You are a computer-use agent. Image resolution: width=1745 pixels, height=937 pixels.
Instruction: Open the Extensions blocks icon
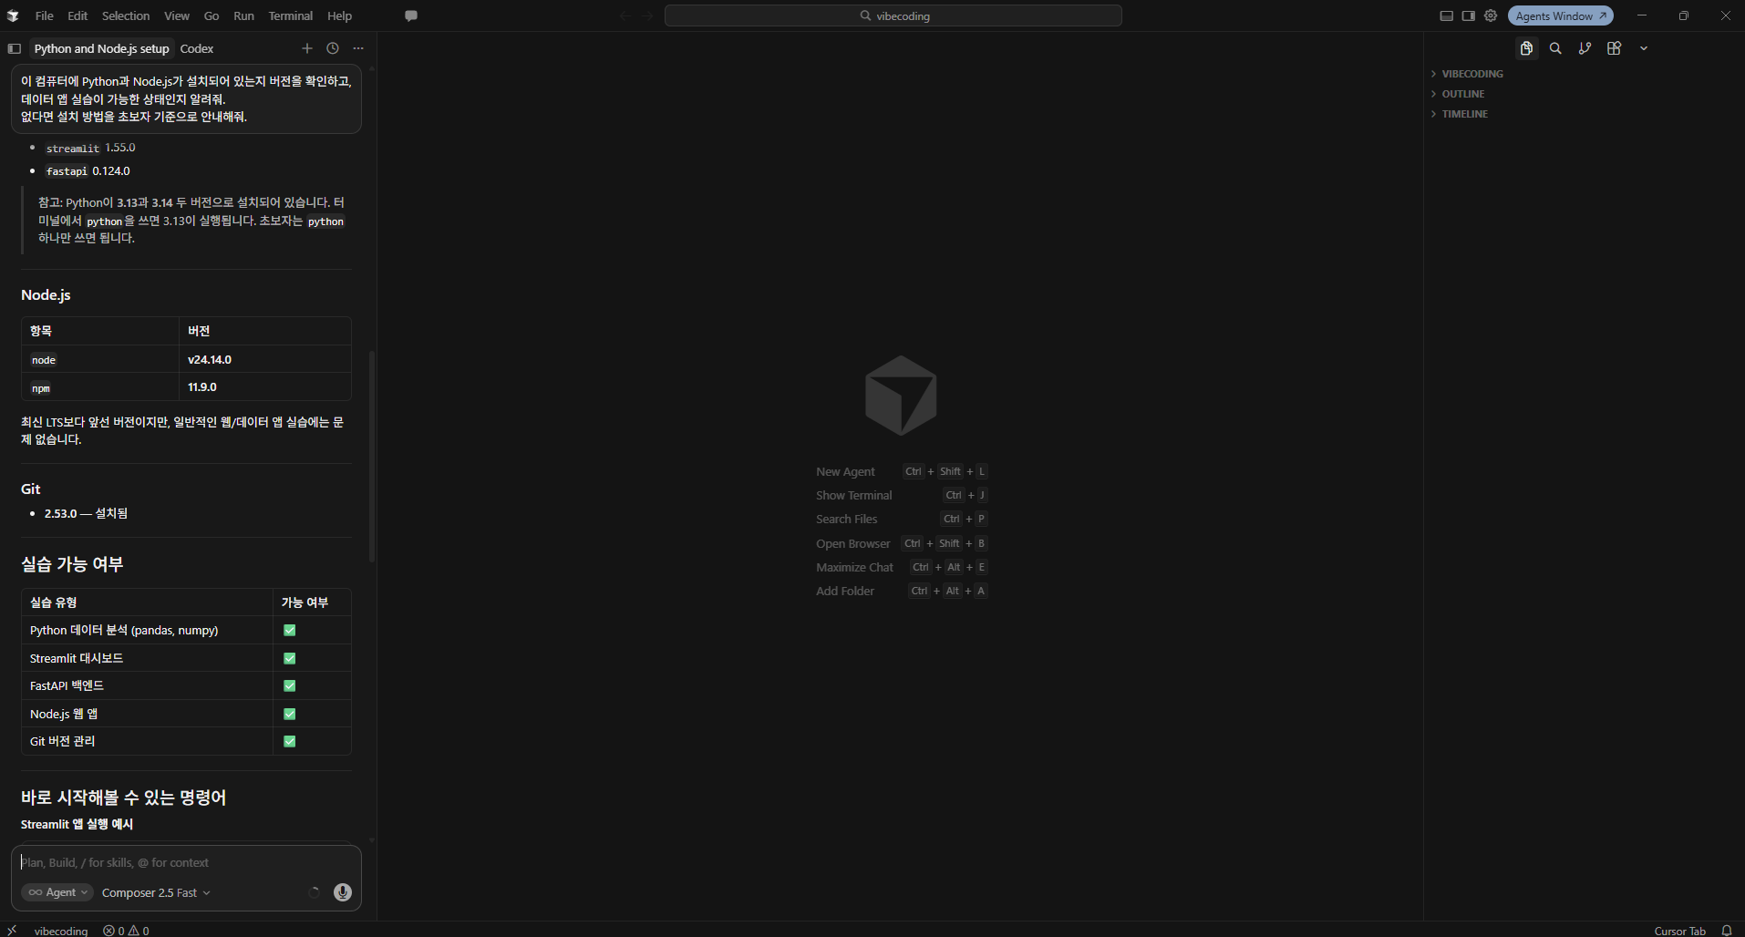point(1614,48)
